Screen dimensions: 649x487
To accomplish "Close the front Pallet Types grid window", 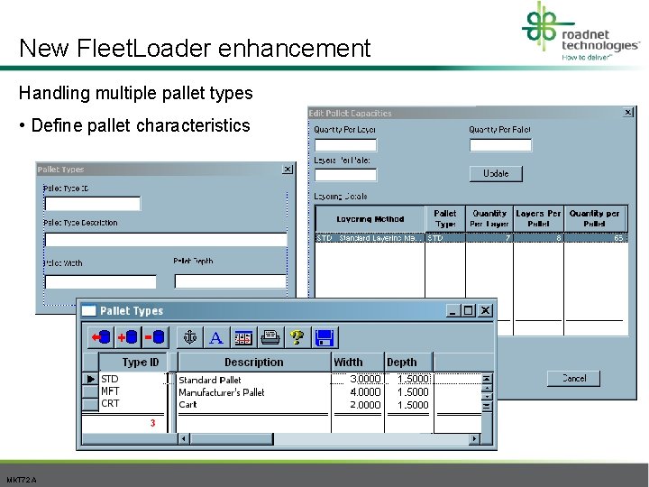I will [x=485, y=310].
